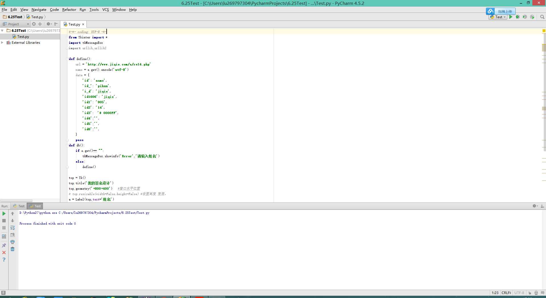Stop process in the Run panel

pos(4,221)
